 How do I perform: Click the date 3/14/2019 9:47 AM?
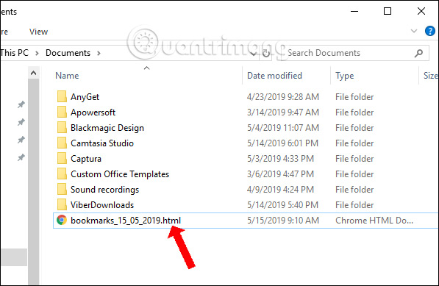(x=283, y=112)
